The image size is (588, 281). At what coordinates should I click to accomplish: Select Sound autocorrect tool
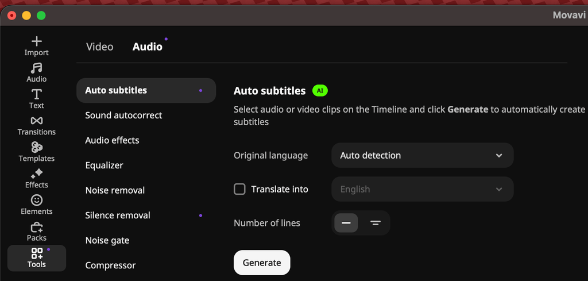click(146, 115)
